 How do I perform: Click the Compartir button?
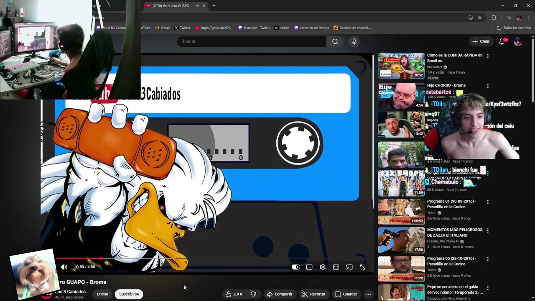279,294
